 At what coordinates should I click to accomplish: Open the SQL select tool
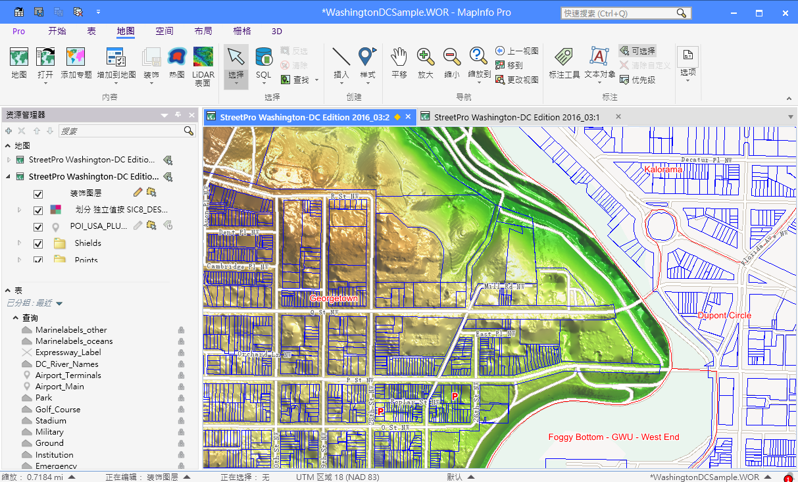click(264, 66)
